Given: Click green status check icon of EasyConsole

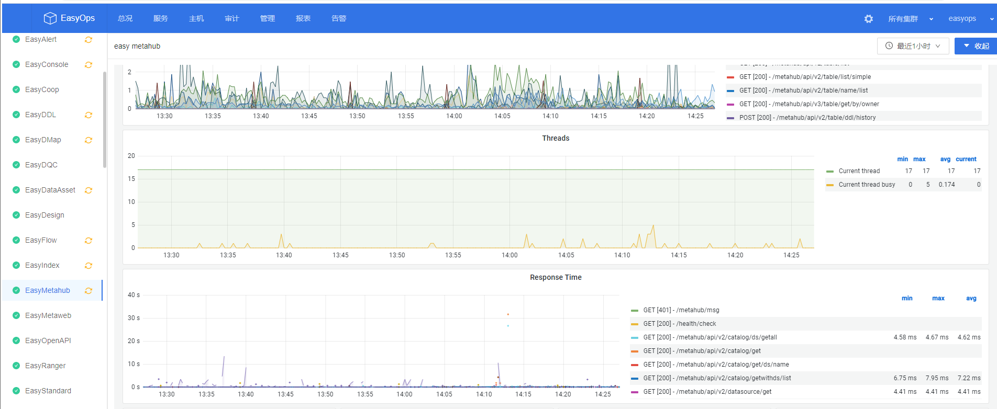Looking at the screenshot, I should [x=16, y=64].
